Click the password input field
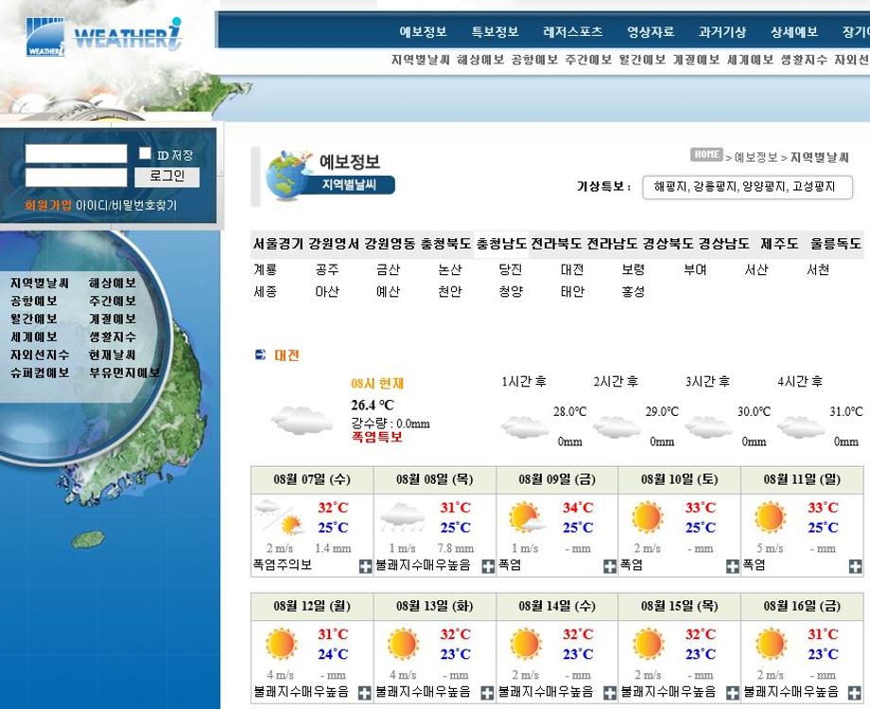 coord(76,178)
